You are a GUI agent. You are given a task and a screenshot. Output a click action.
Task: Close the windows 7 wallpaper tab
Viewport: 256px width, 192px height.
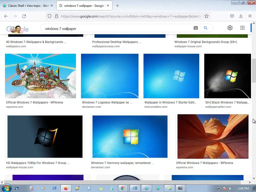(108, 5)
